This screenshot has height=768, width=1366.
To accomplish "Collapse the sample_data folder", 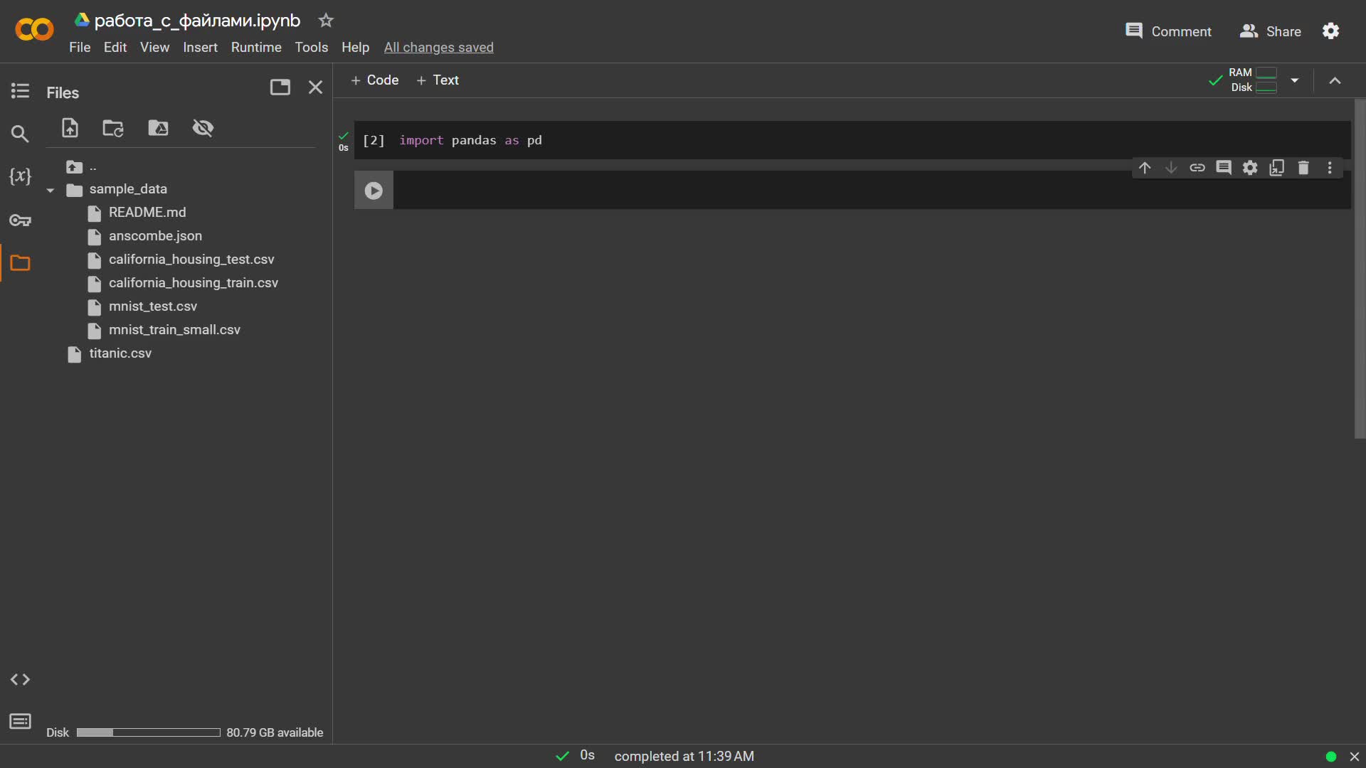I will click(x=51, y=190).
